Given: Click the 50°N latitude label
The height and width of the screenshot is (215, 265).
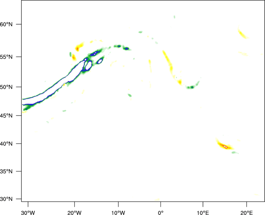Looking at the screenshot, I should pos(6,87).
